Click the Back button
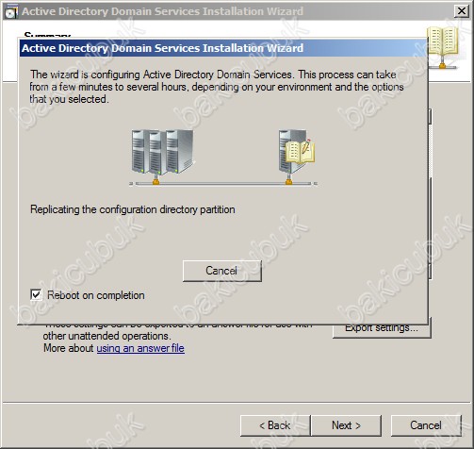Viewport: 474px width, 449px height. click(x=275, y=425)
